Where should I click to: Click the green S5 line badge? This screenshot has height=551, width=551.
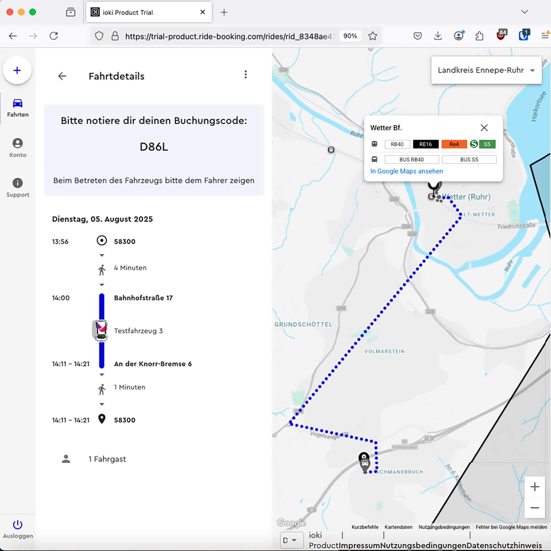(x=487, y=144)
